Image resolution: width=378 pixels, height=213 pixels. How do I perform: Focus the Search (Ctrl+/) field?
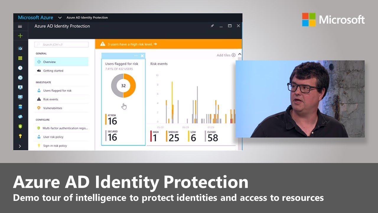61,45
